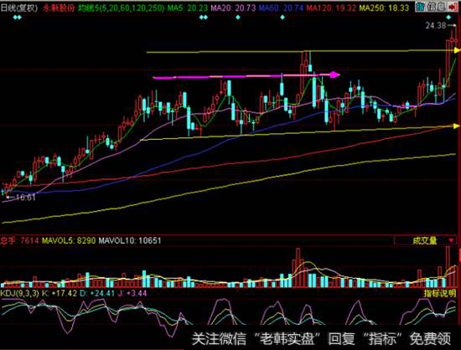
Task: Click the 16.61 low price label
Action: click(x=25, y=198)
